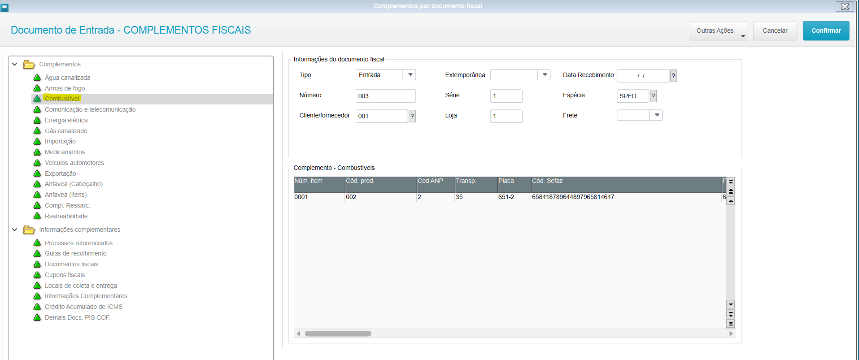Click the Complementos folder icon

pos(29,64)
